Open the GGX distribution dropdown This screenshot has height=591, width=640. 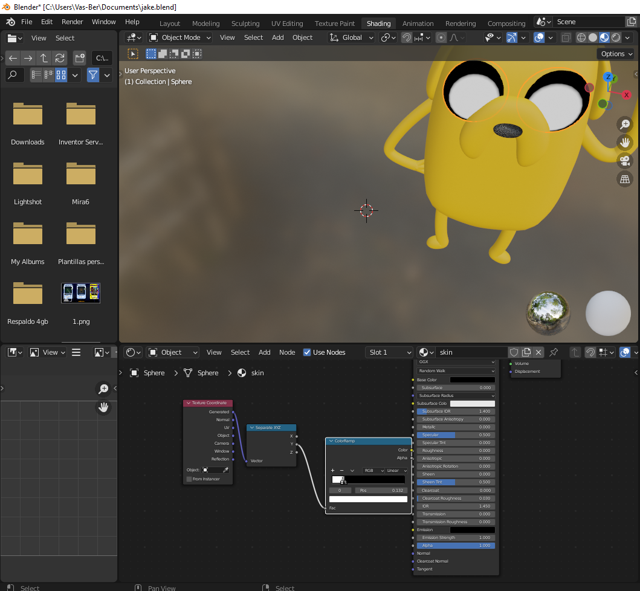[x=456, y=362]
